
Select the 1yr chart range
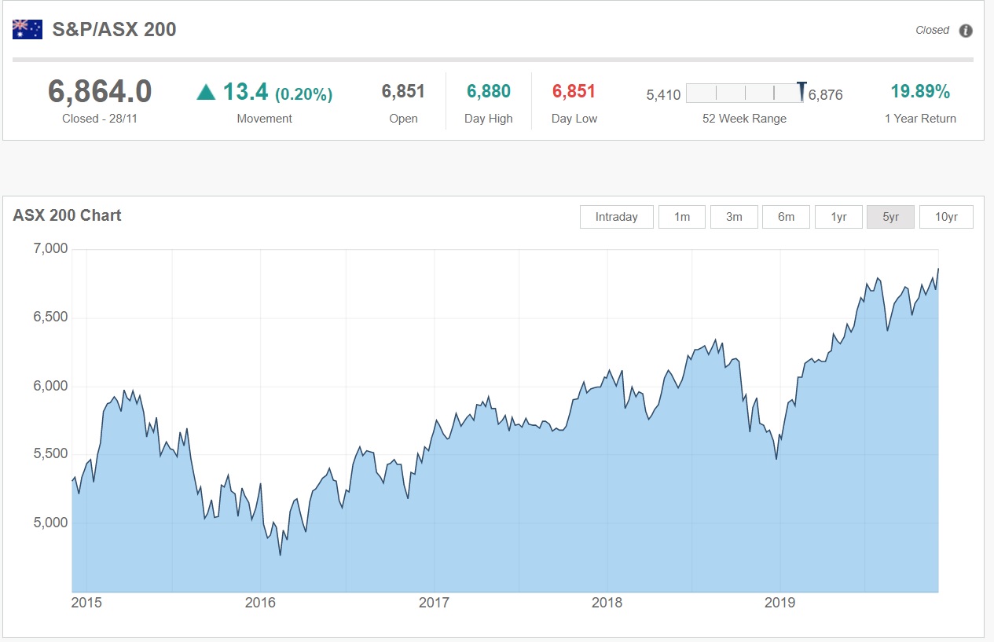click(x=838, y=217)
